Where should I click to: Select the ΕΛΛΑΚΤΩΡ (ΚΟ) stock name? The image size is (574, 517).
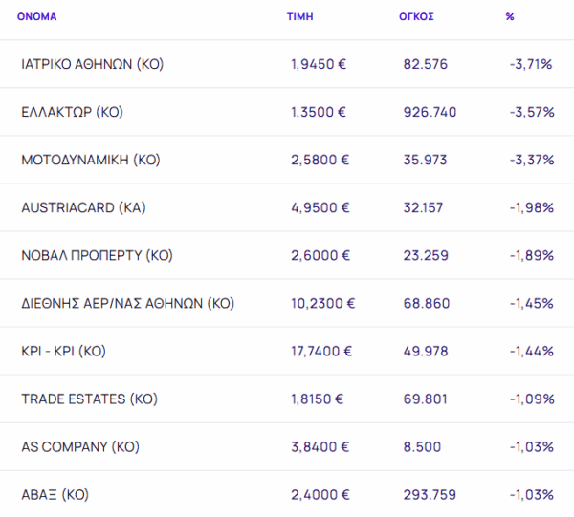click(72, 112)
